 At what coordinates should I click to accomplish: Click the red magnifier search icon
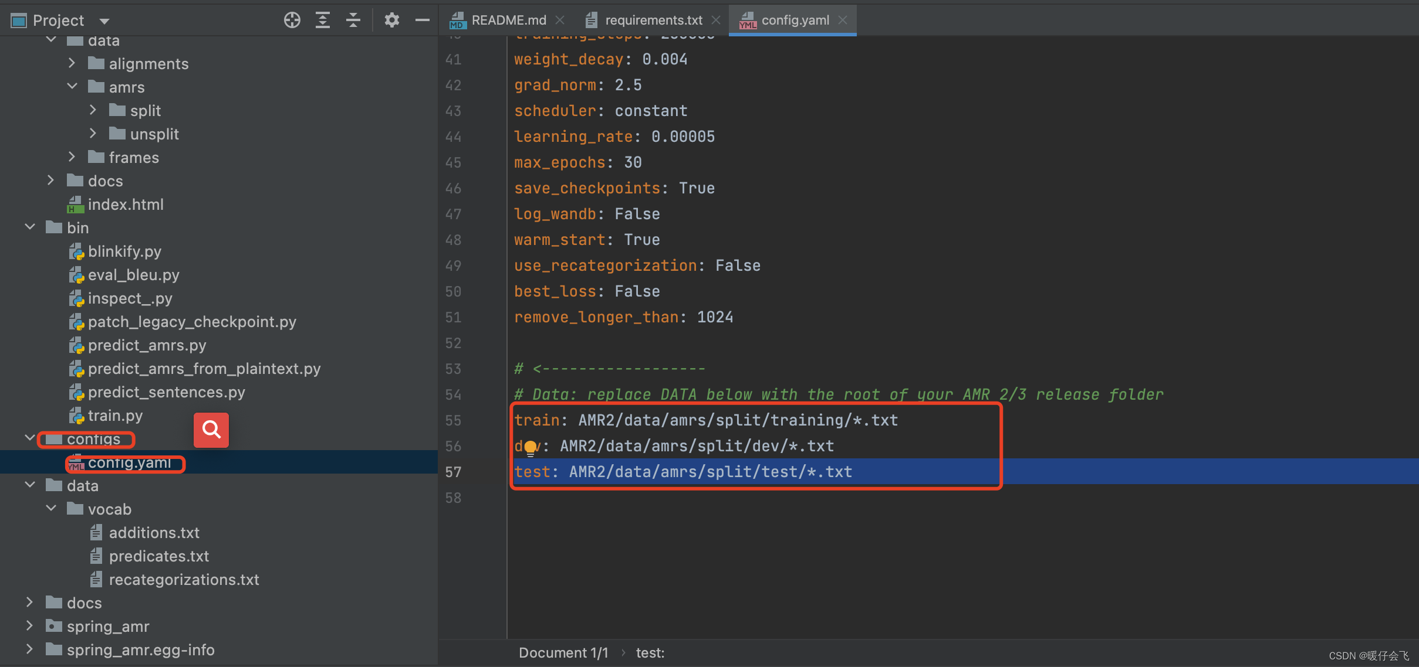[x=211, y=430]
